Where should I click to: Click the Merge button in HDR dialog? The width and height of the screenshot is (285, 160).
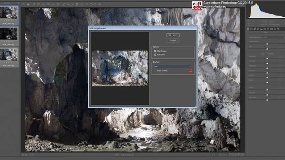[x=173, y=35]
